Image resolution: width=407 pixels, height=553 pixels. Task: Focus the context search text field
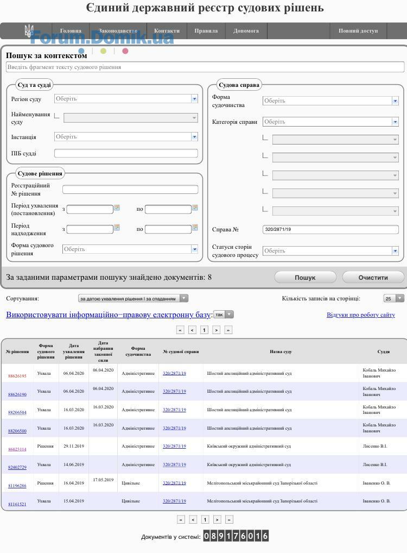(x=205, y=67)
